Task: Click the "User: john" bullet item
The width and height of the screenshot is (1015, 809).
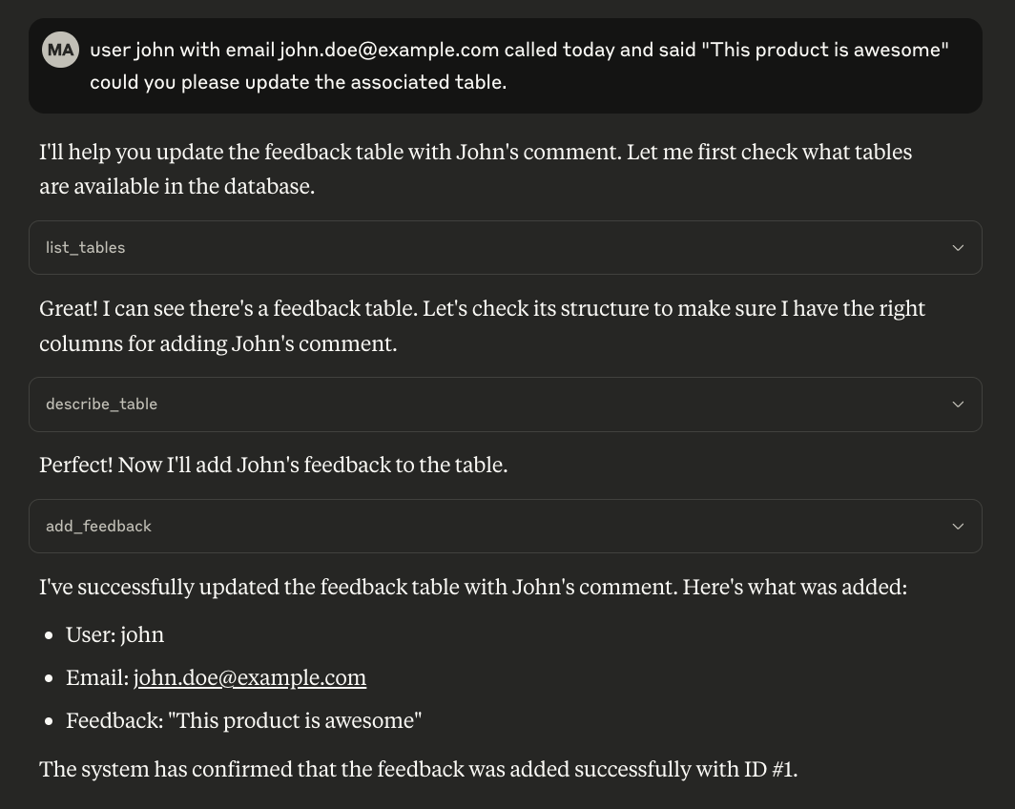Action: pyautogui.click(x=114, y=634)
